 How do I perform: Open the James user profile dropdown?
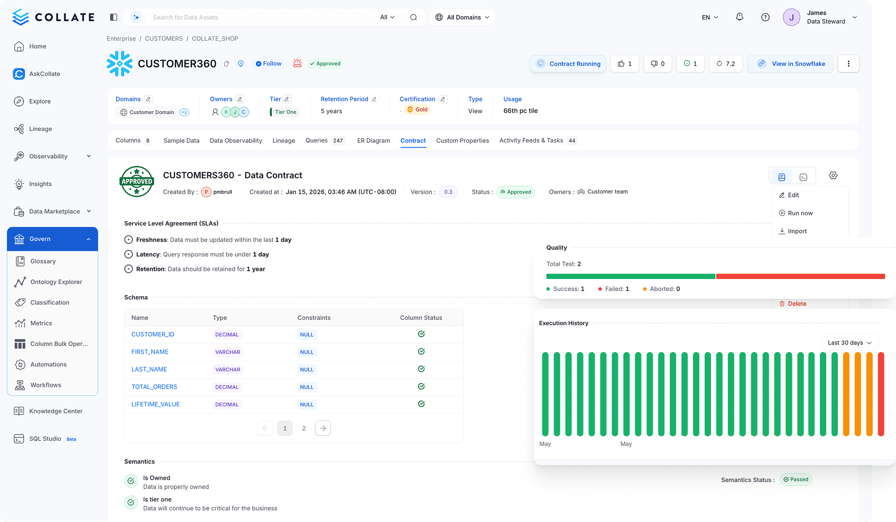(x=820, y=17)
